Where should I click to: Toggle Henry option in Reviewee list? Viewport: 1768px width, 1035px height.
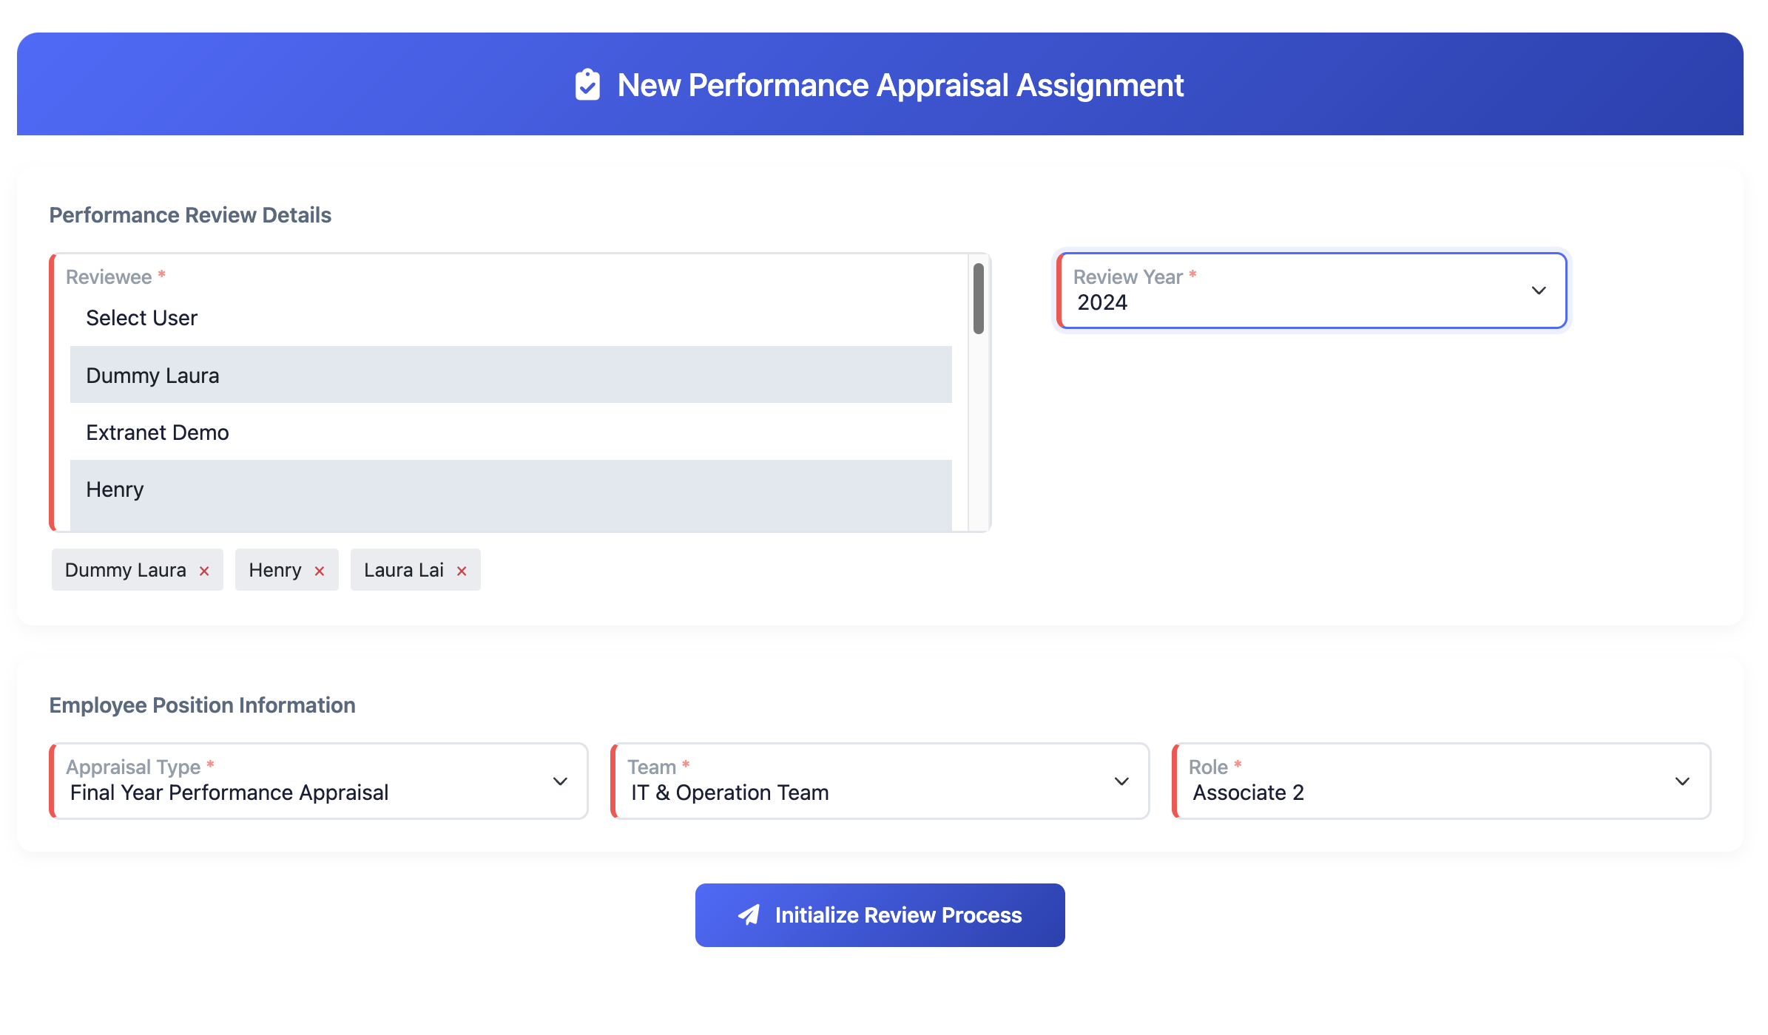(x=510, y=490)
